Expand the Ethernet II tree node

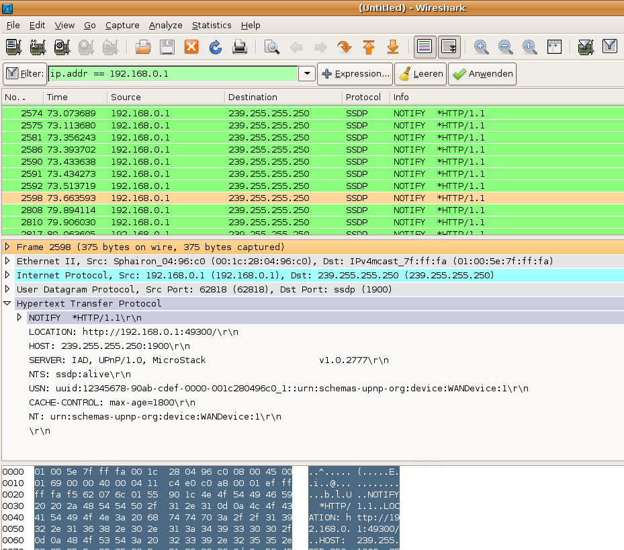click(7, 262)
